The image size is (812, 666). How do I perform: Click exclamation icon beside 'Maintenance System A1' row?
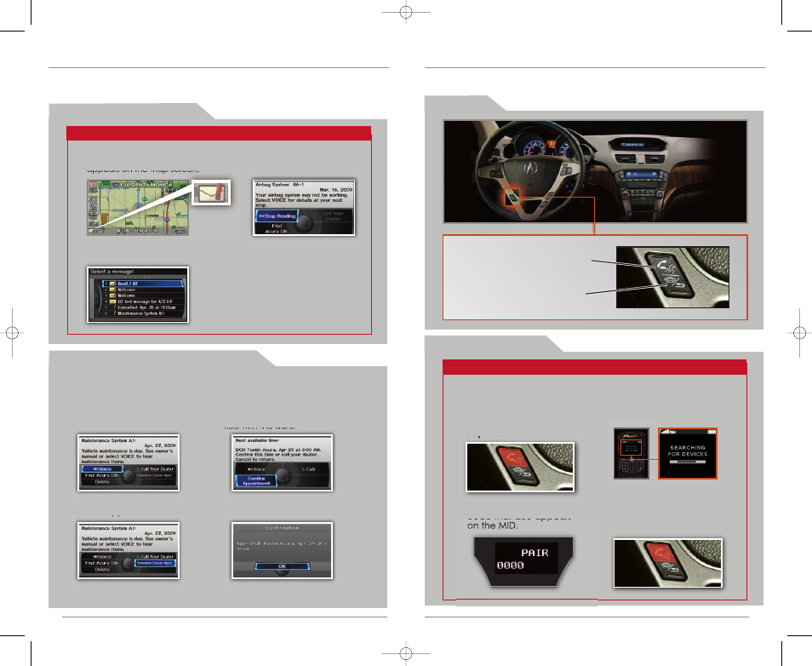tap(114, 313)
